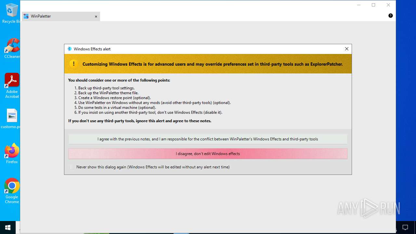Click the 'Customizing Windows Effects' warning banner text
This screenshot has width=416, height=234.
(x=213, y=64)
